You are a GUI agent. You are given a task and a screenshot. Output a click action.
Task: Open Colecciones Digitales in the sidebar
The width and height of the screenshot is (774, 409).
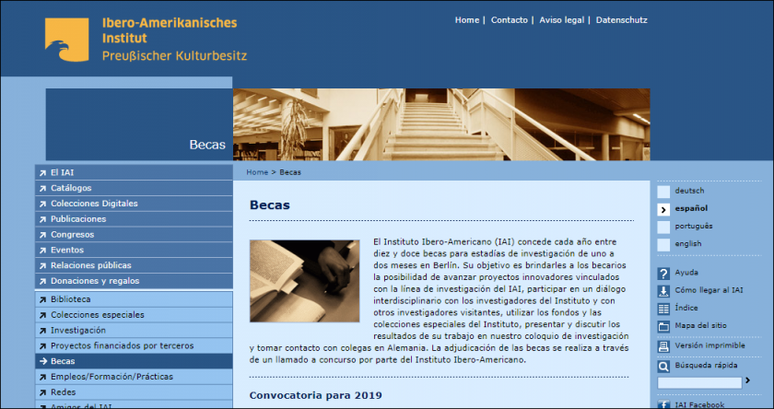pyautogui.click(x=134, y=204)
